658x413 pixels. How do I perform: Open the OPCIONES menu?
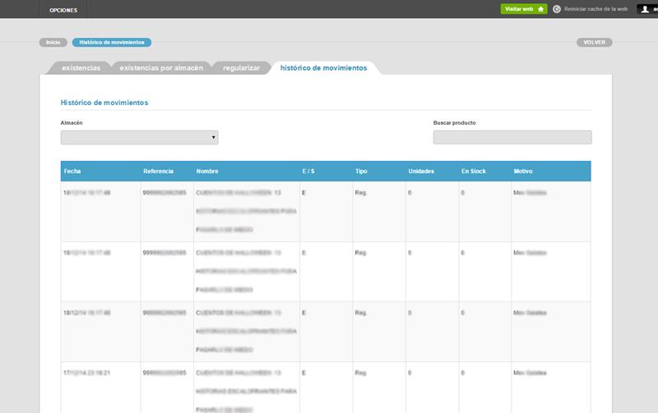tap(63, 10)
